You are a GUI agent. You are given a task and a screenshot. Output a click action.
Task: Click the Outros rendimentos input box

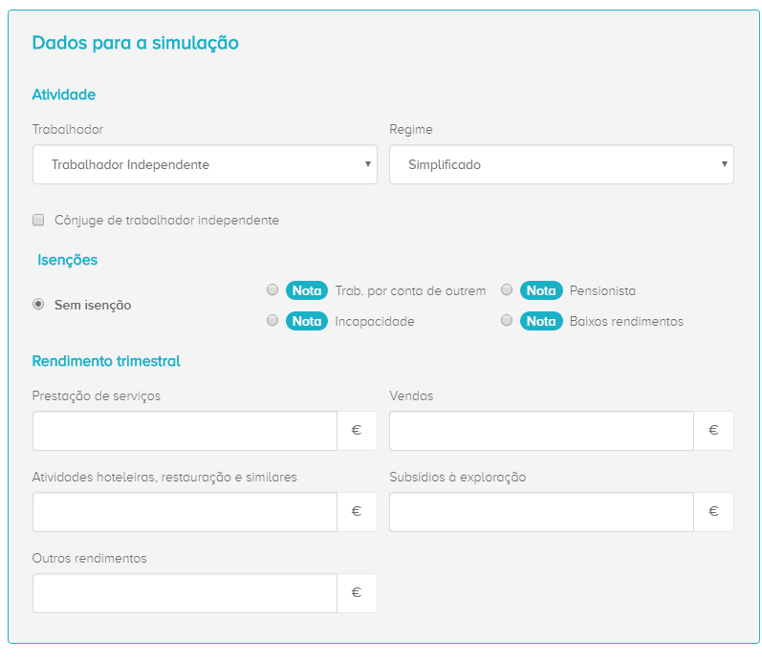185,593
